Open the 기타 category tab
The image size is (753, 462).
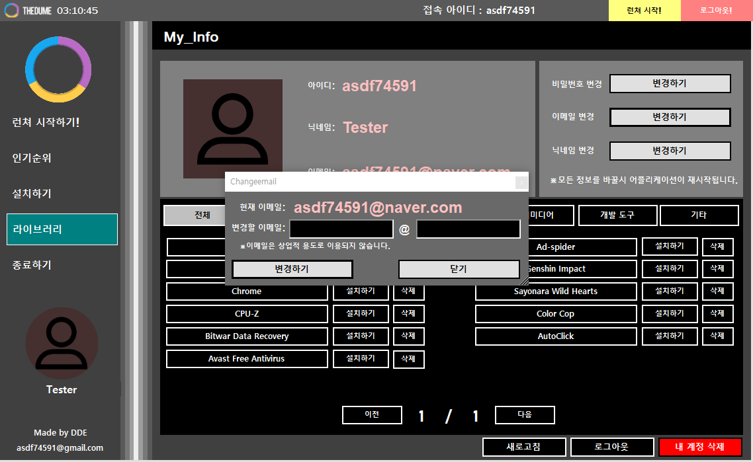point(699,215)
